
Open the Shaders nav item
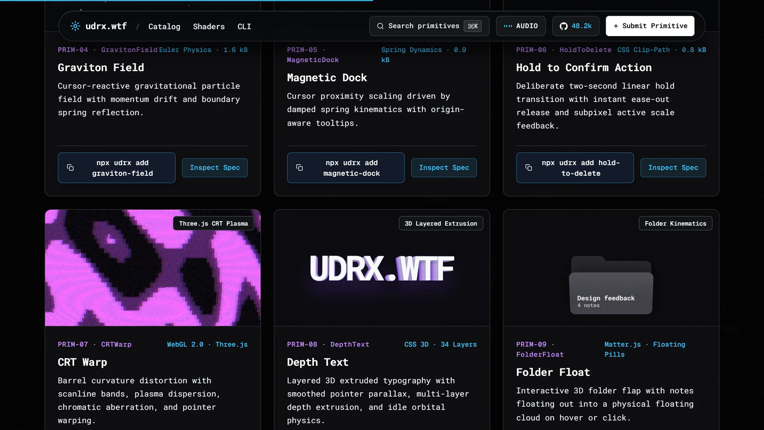tap(209, 26)
